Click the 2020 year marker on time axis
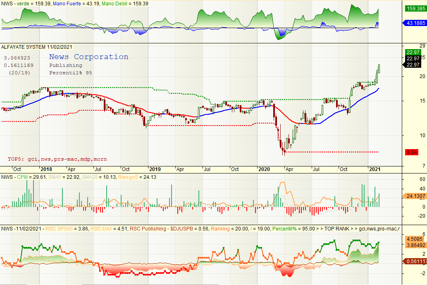 (x=264, y=169)
